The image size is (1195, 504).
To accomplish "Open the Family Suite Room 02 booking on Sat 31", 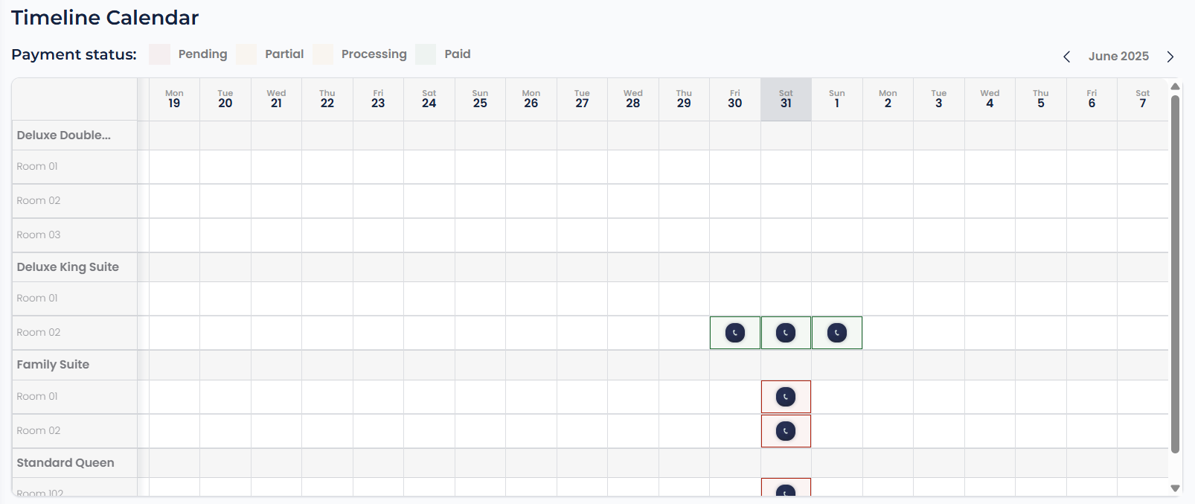I will 786,431.
